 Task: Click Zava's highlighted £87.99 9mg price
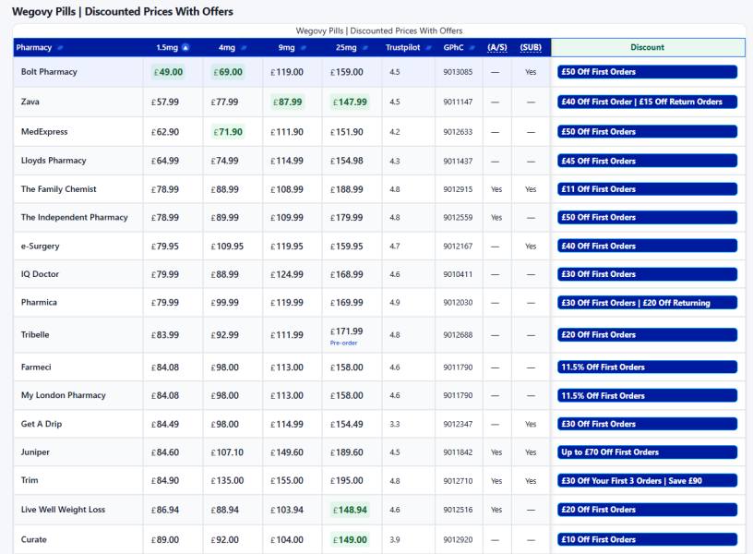tap(287, 102)
